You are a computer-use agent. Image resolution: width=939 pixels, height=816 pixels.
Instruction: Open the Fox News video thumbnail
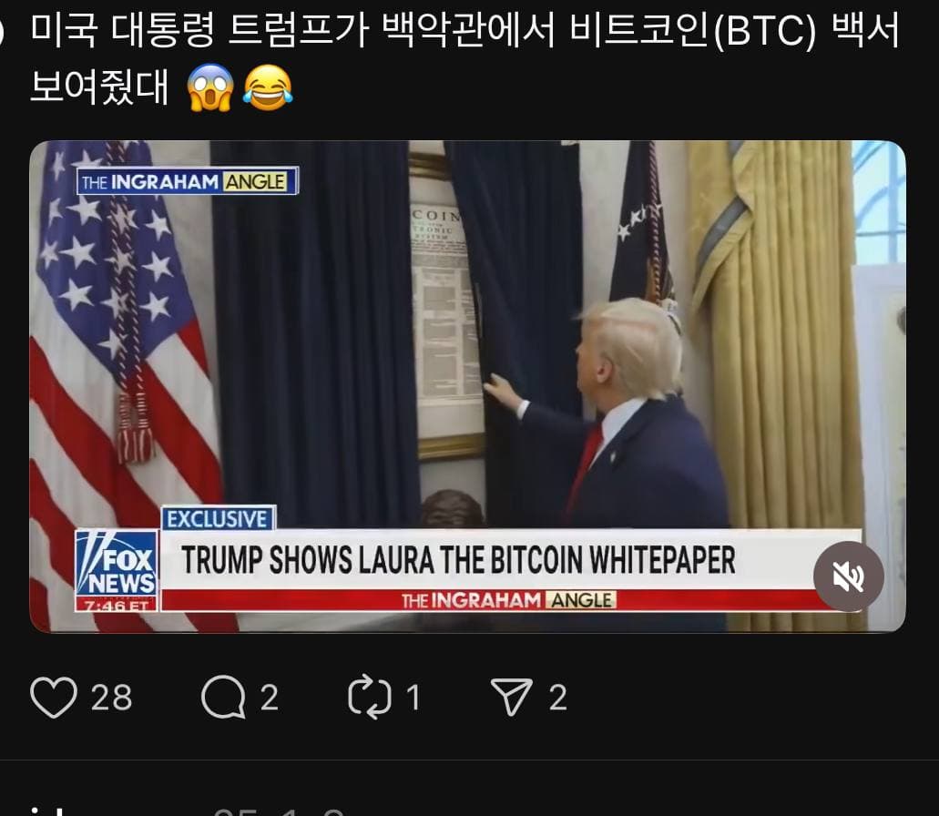[467, 386]
